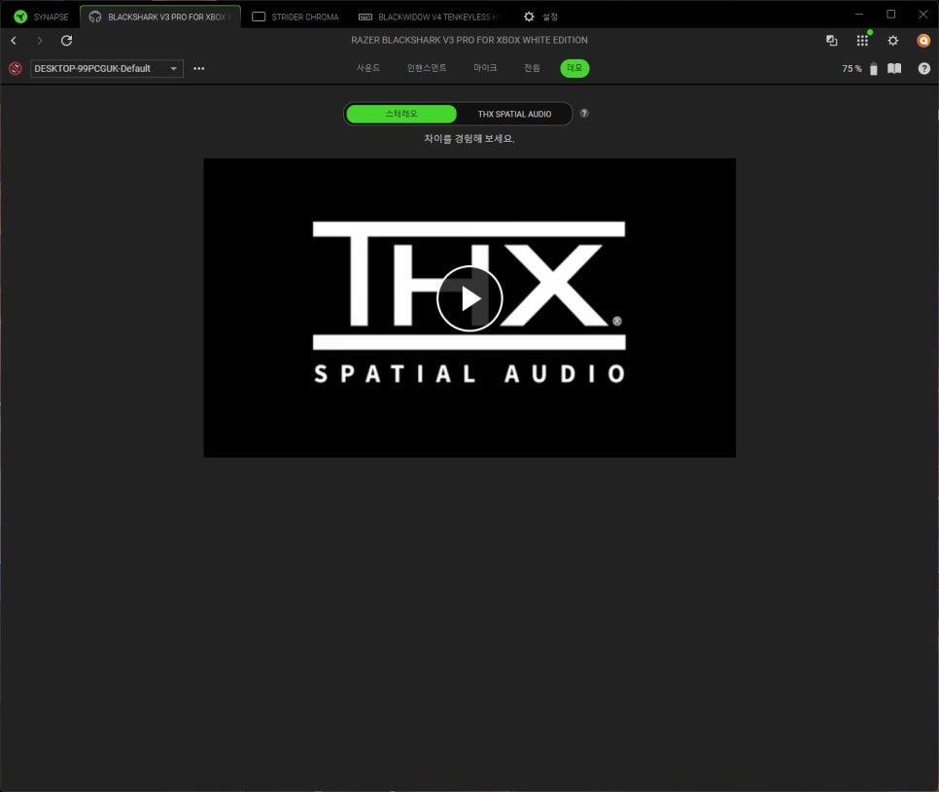Click the help icon beside THX SPATIAL AUDIO
This screenshot has height=792, width=939.
[x=584, y=114]
